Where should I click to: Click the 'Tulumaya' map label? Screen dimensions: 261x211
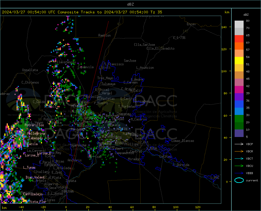coord(108,84)
